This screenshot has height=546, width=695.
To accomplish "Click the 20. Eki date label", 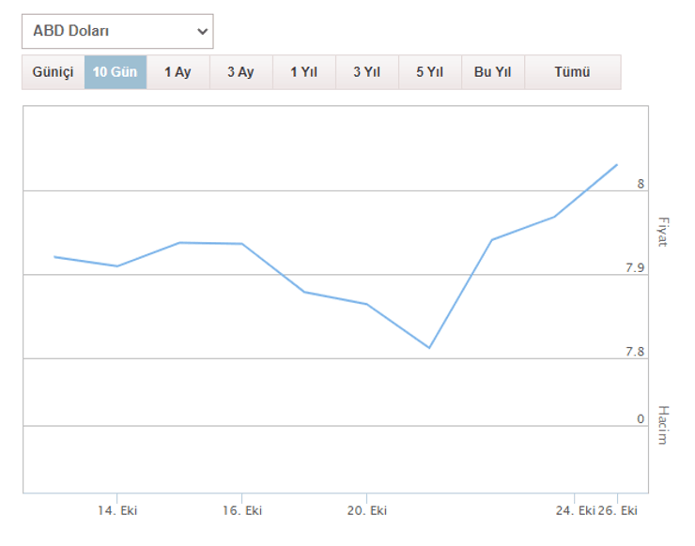I will [366, 511].
